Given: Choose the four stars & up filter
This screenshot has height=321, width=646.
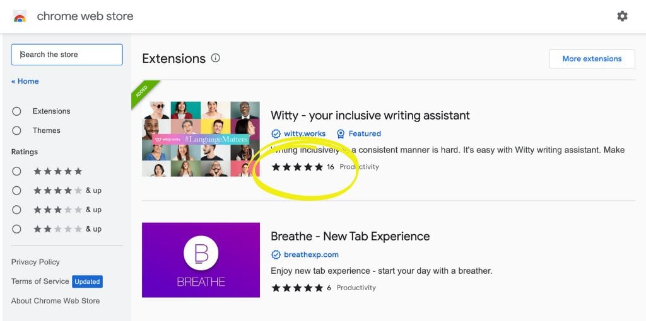Looking at the screenshot, I should click(x=17, y=191).
